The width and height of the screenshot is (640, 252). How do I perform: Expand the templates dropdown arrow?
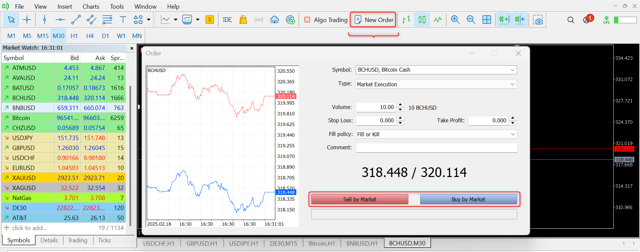click(x=198, y=20)
